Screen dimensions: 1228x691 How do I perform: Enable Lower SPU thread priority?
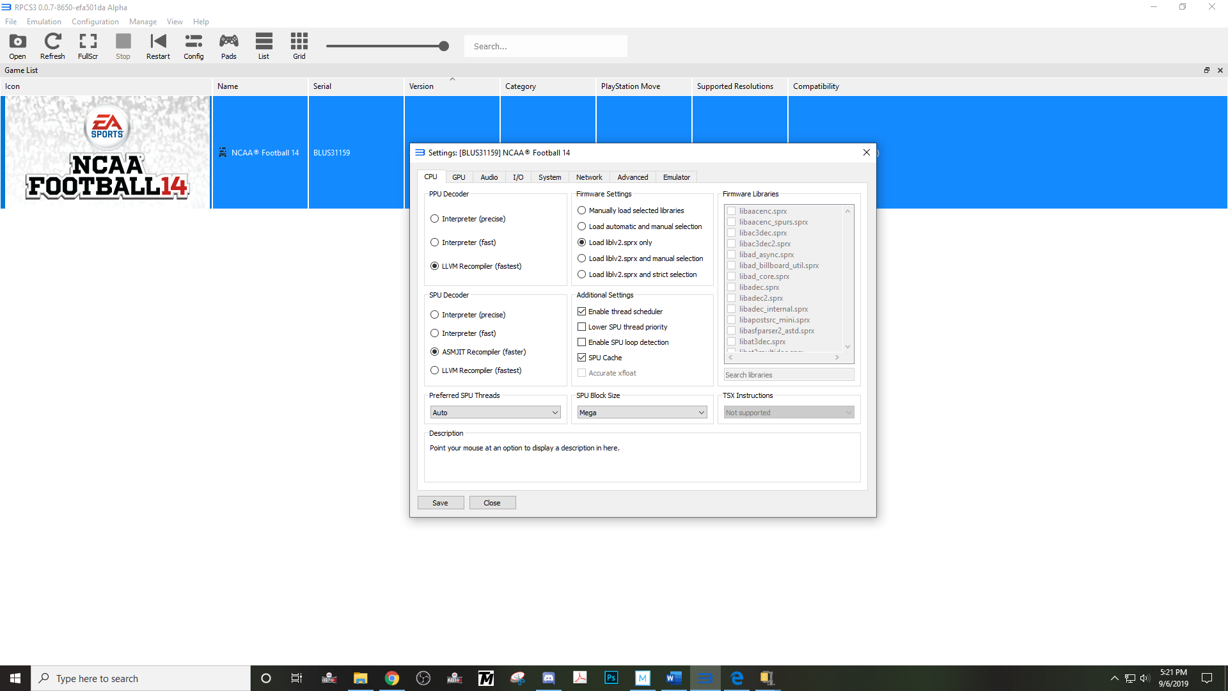(x=622, y=327)
